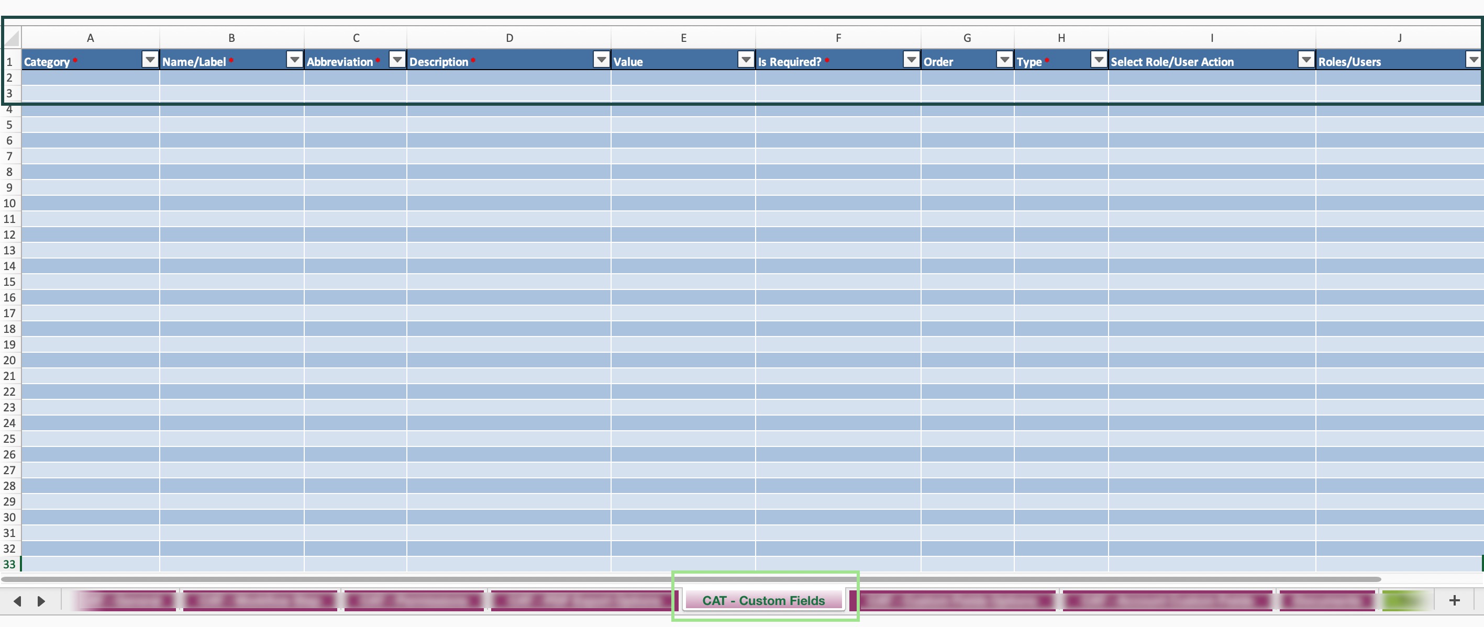The height and width of the screenshot is (627, 1484).
Task: Select column C header
Action: click(356, 38)
